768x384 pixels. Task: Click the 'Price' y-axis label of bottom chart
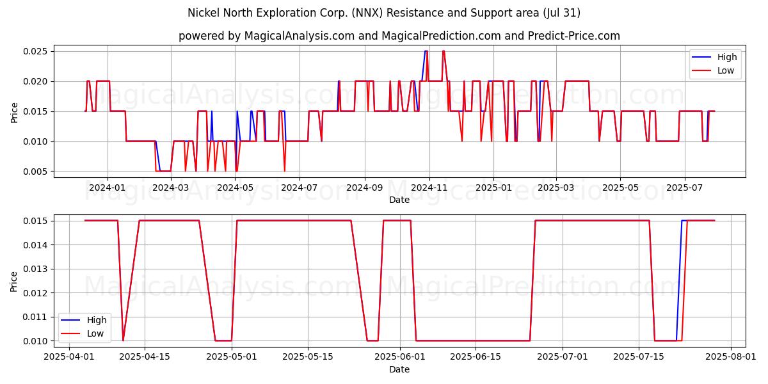14,281
